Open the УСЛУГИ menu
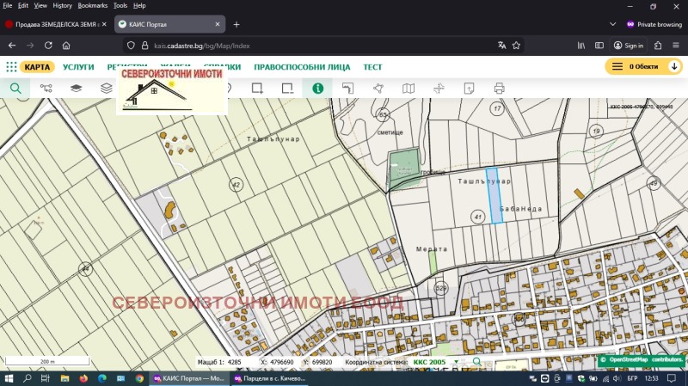 [x=78, y=67]
